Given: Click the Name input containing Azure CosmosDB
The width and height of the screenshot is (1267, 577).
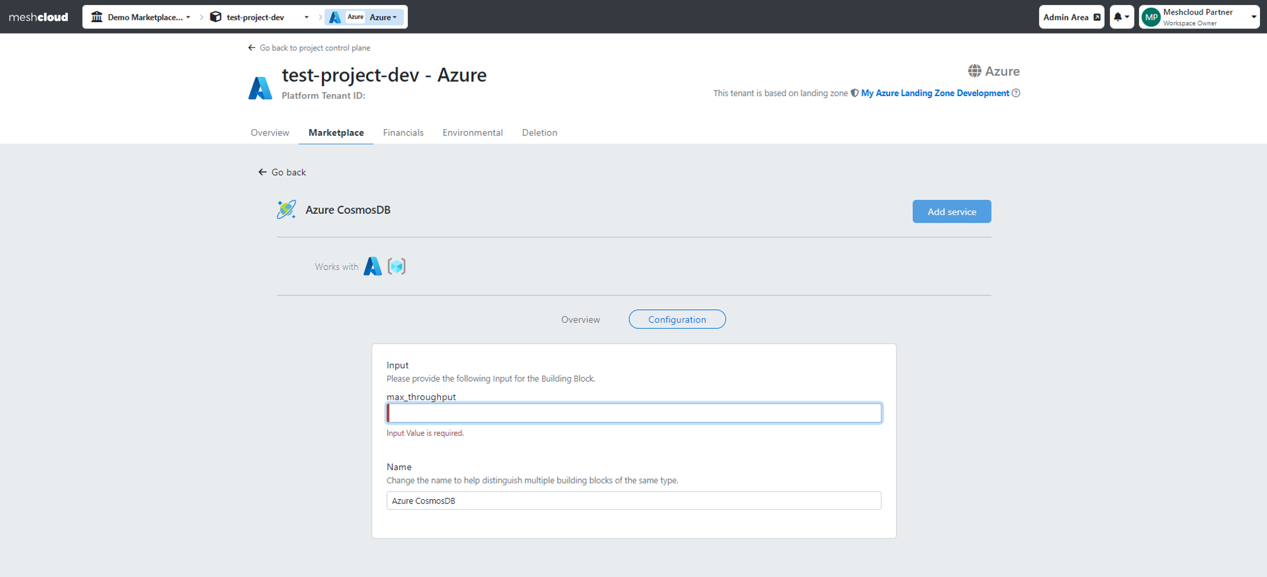Looking at the screenshot, I should coord(634,501).
